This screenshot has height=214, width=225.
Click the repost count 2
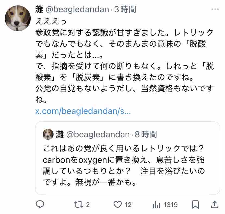(88, 204)
